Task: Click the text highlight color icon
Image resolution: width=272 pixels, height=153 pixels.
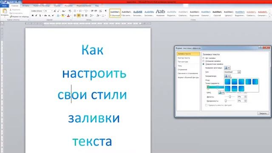Action: [63, 16]
